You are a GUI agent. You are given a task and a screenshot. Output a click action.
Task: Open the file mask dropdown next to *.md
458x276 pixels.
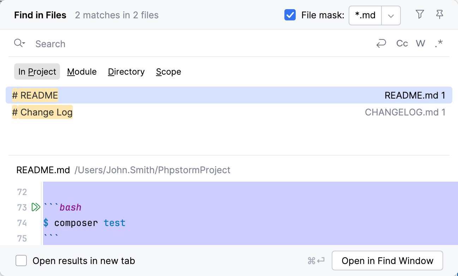coord(391,15)
